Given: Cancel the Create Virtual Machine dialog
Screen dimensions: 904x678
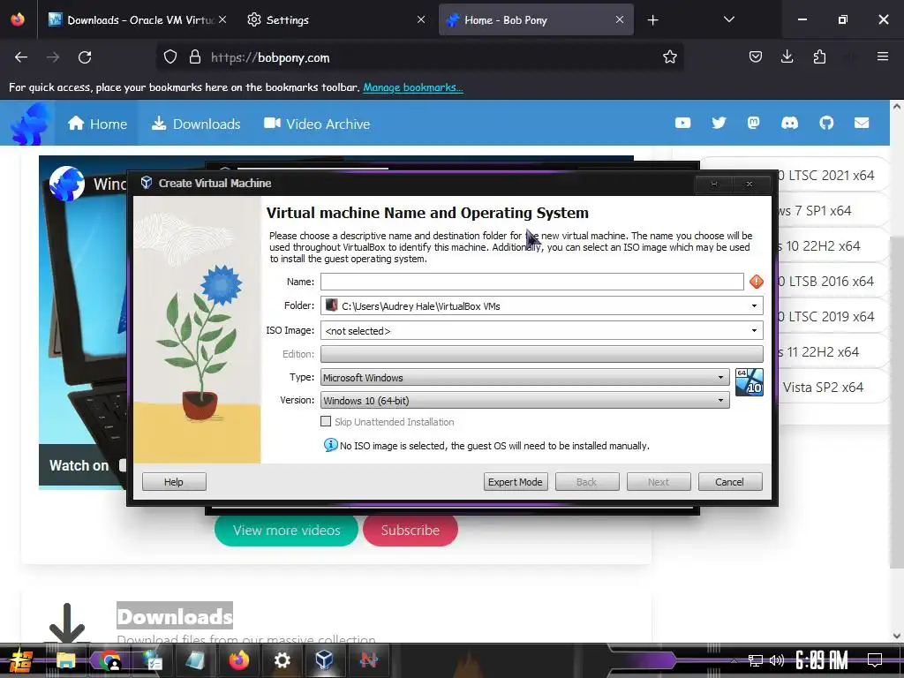Looking at the screenshot, I should pos(730,482).
